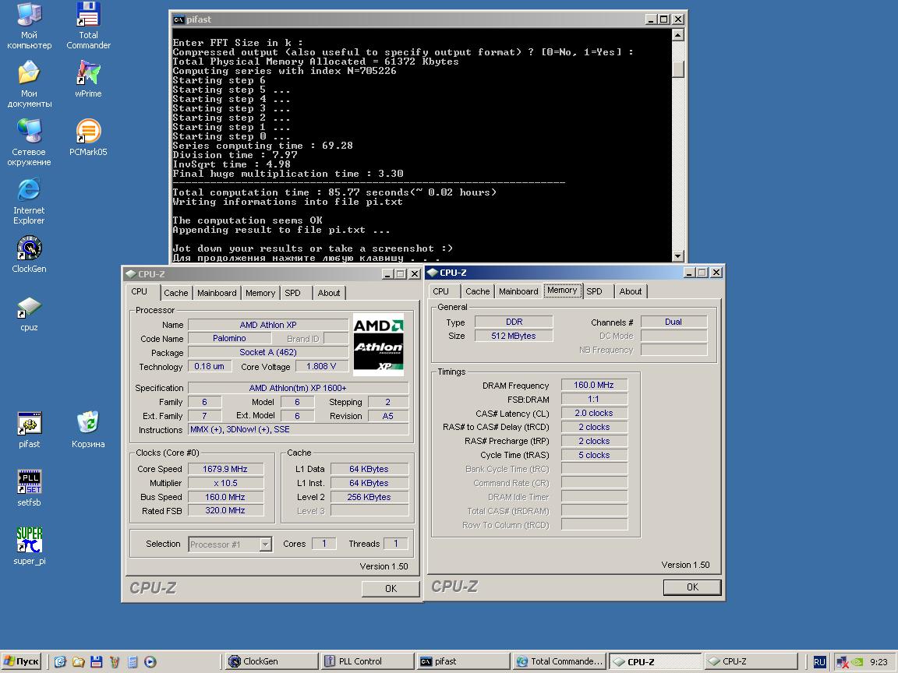Click the Multiplier x 10.5 value
898x673 pixels.
[225, 483]
